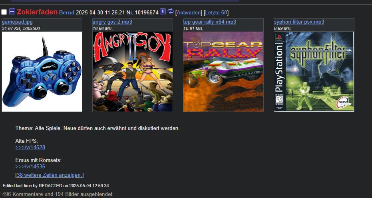Open syphon filter psx.mp3 file link
Viewport: 372px width, 198px height.
point(299,22)
